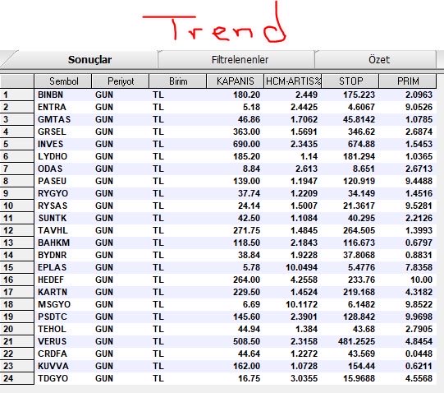Click KARTN closing price 229.50
Viewport: 444px width, 393px height.
point(246,292)
